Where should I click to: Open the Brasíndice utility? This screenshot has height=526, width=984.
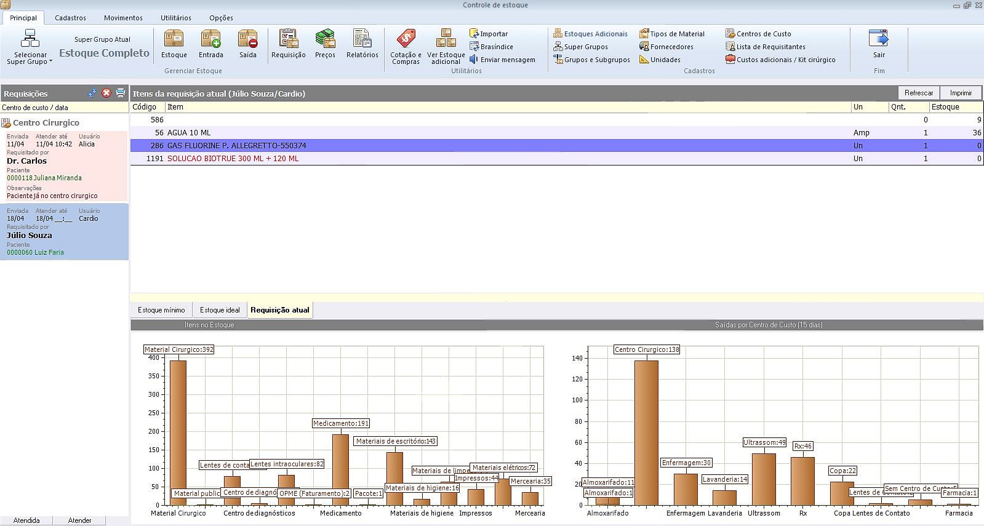(492, 47)
